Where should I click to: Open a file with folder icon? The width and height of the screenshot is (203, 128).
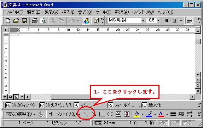click(x=16, y=21)
